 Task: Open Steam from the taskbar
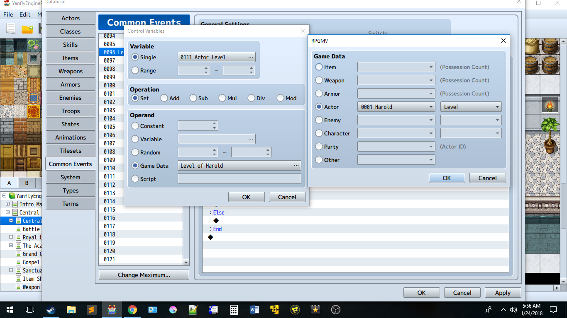[x=51, y=309]
